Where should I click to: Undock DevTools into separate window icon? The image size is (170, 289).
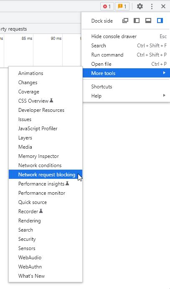125,21
